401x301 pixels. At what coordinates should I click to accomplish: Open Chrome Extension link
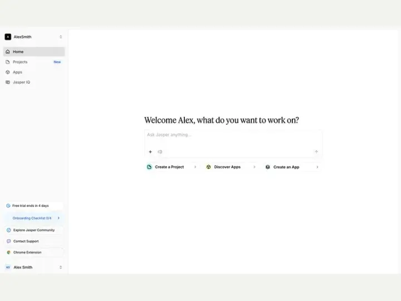[34, 253]
